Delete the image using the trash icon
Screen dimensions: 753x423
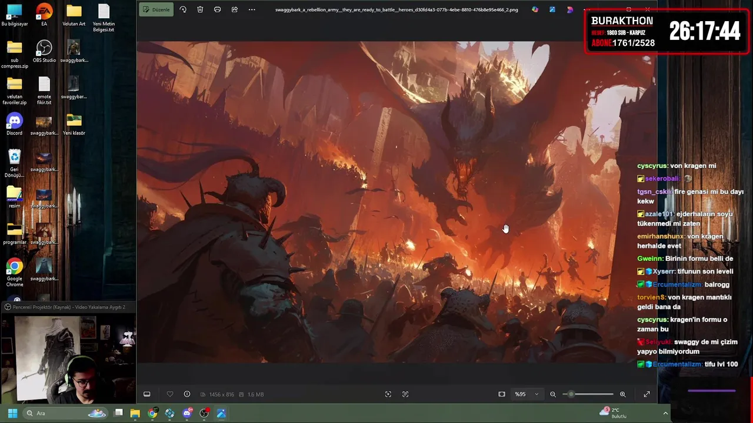[200, 9]
